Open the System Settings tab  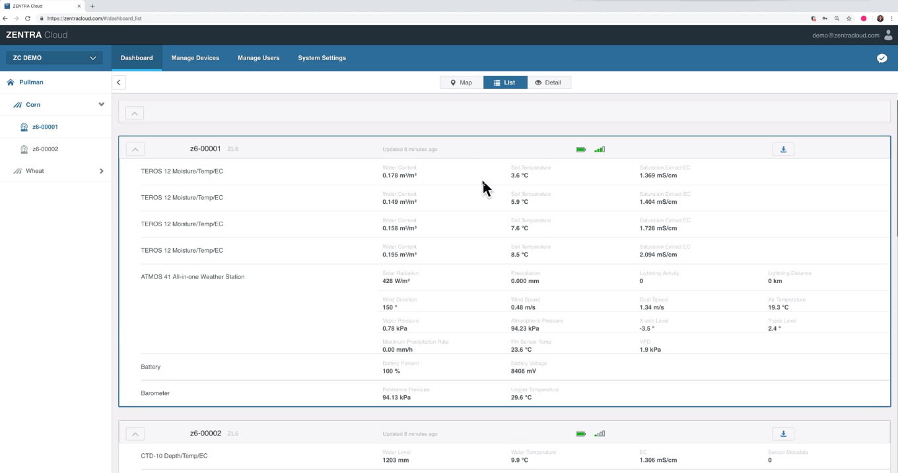click(x=322, y=58)
